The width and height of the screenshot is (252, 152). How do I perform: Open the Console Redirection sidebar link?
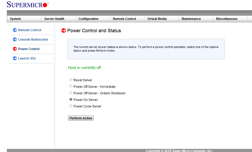(x=33, y=40)
